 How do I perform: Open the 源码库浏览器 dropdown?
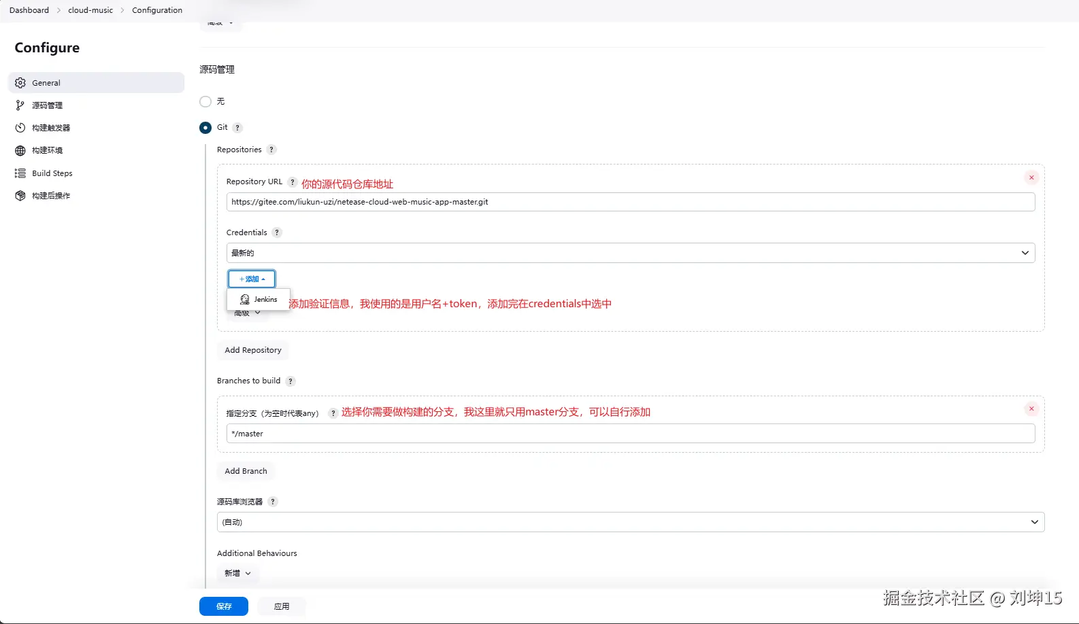(631, 522)
